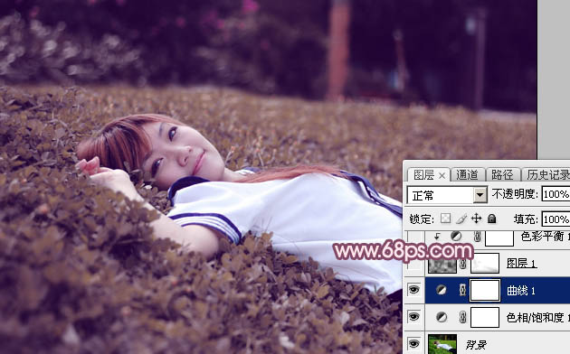This screenshot has height=354, width=570.
Task: Select the 图层 1 image thumbnail
Action: [x=442, y=264]
